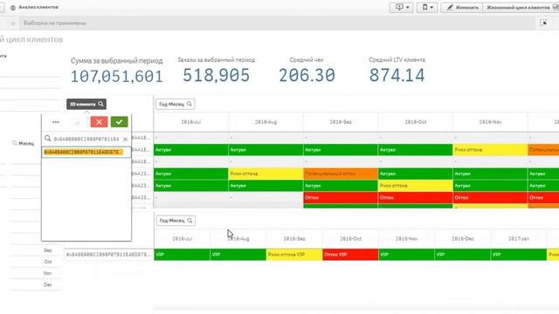Viewport: 559px width, 314px height.
Task: Click the 2016-Jul header in the lower table
Action: (x=183, y=238)
